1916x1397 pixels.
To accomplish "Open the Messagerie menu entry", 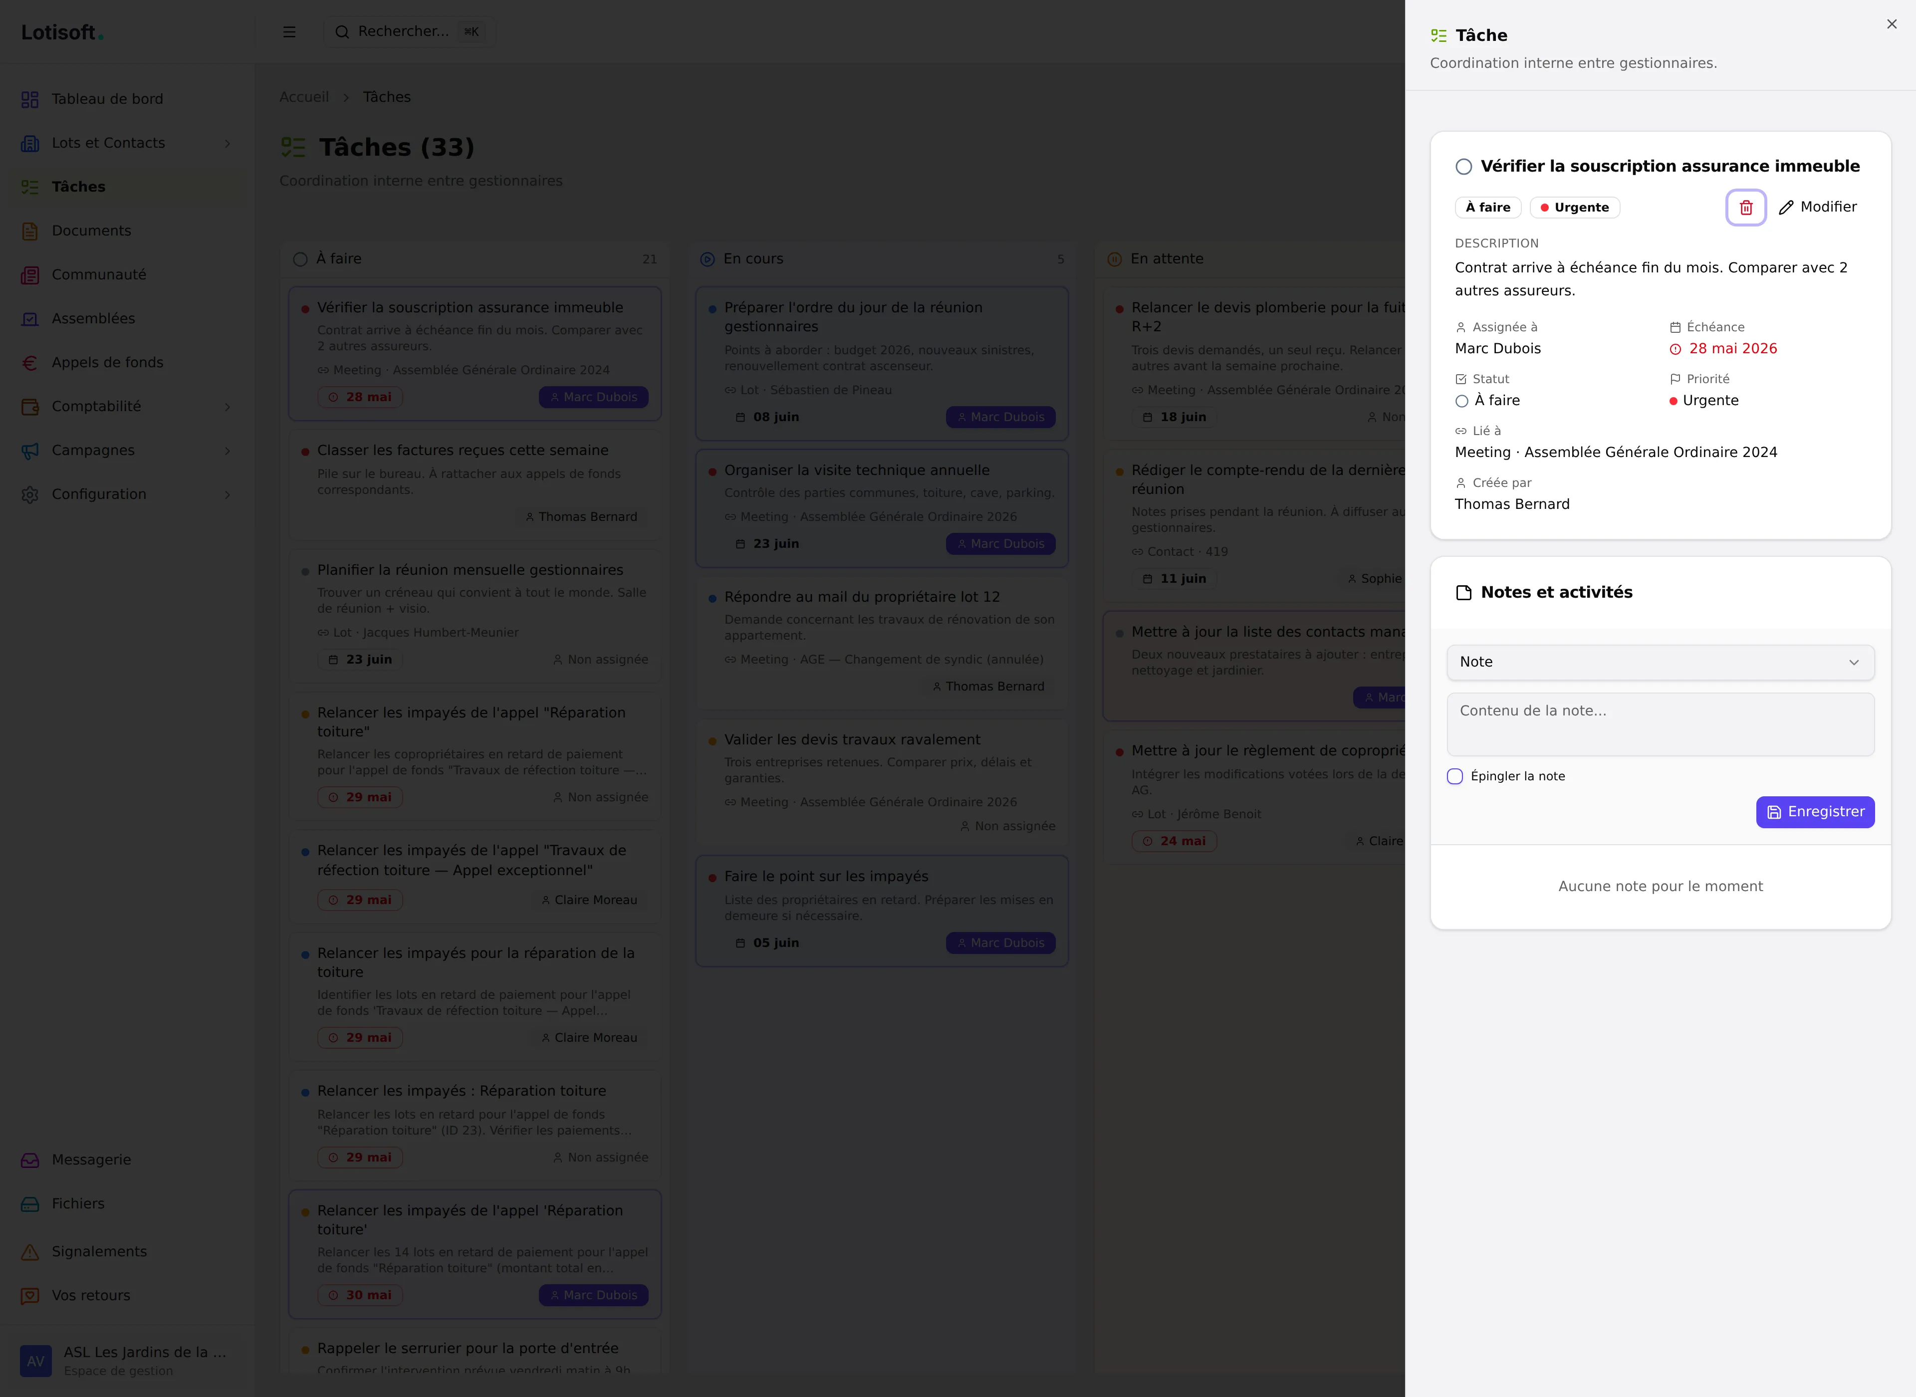I will click(127, 1160).
